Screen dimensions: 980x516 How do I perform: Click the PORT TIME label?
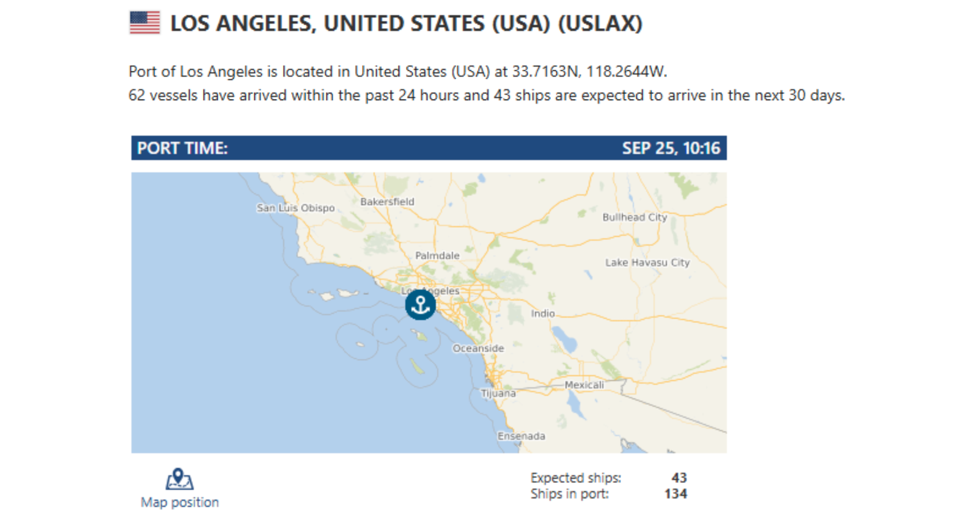click(182, 148)
